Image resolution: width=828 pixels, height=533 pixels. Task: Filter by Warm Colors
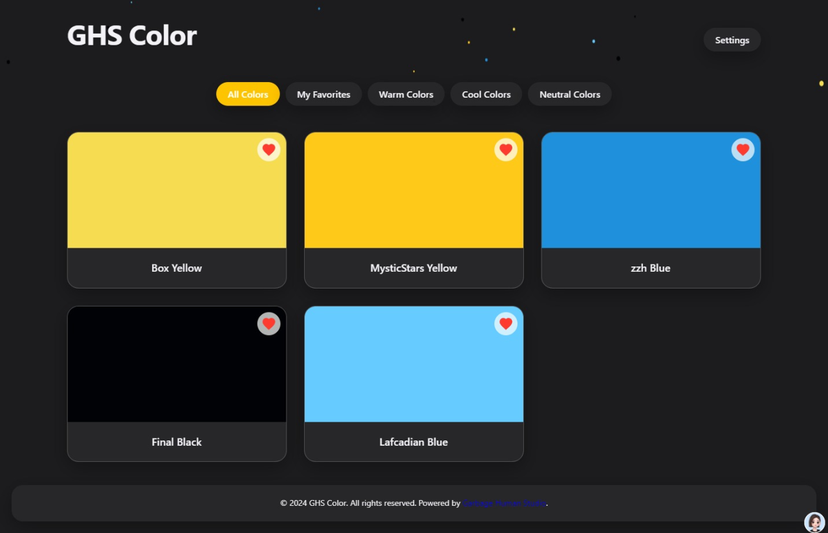(x=406, y=94)
